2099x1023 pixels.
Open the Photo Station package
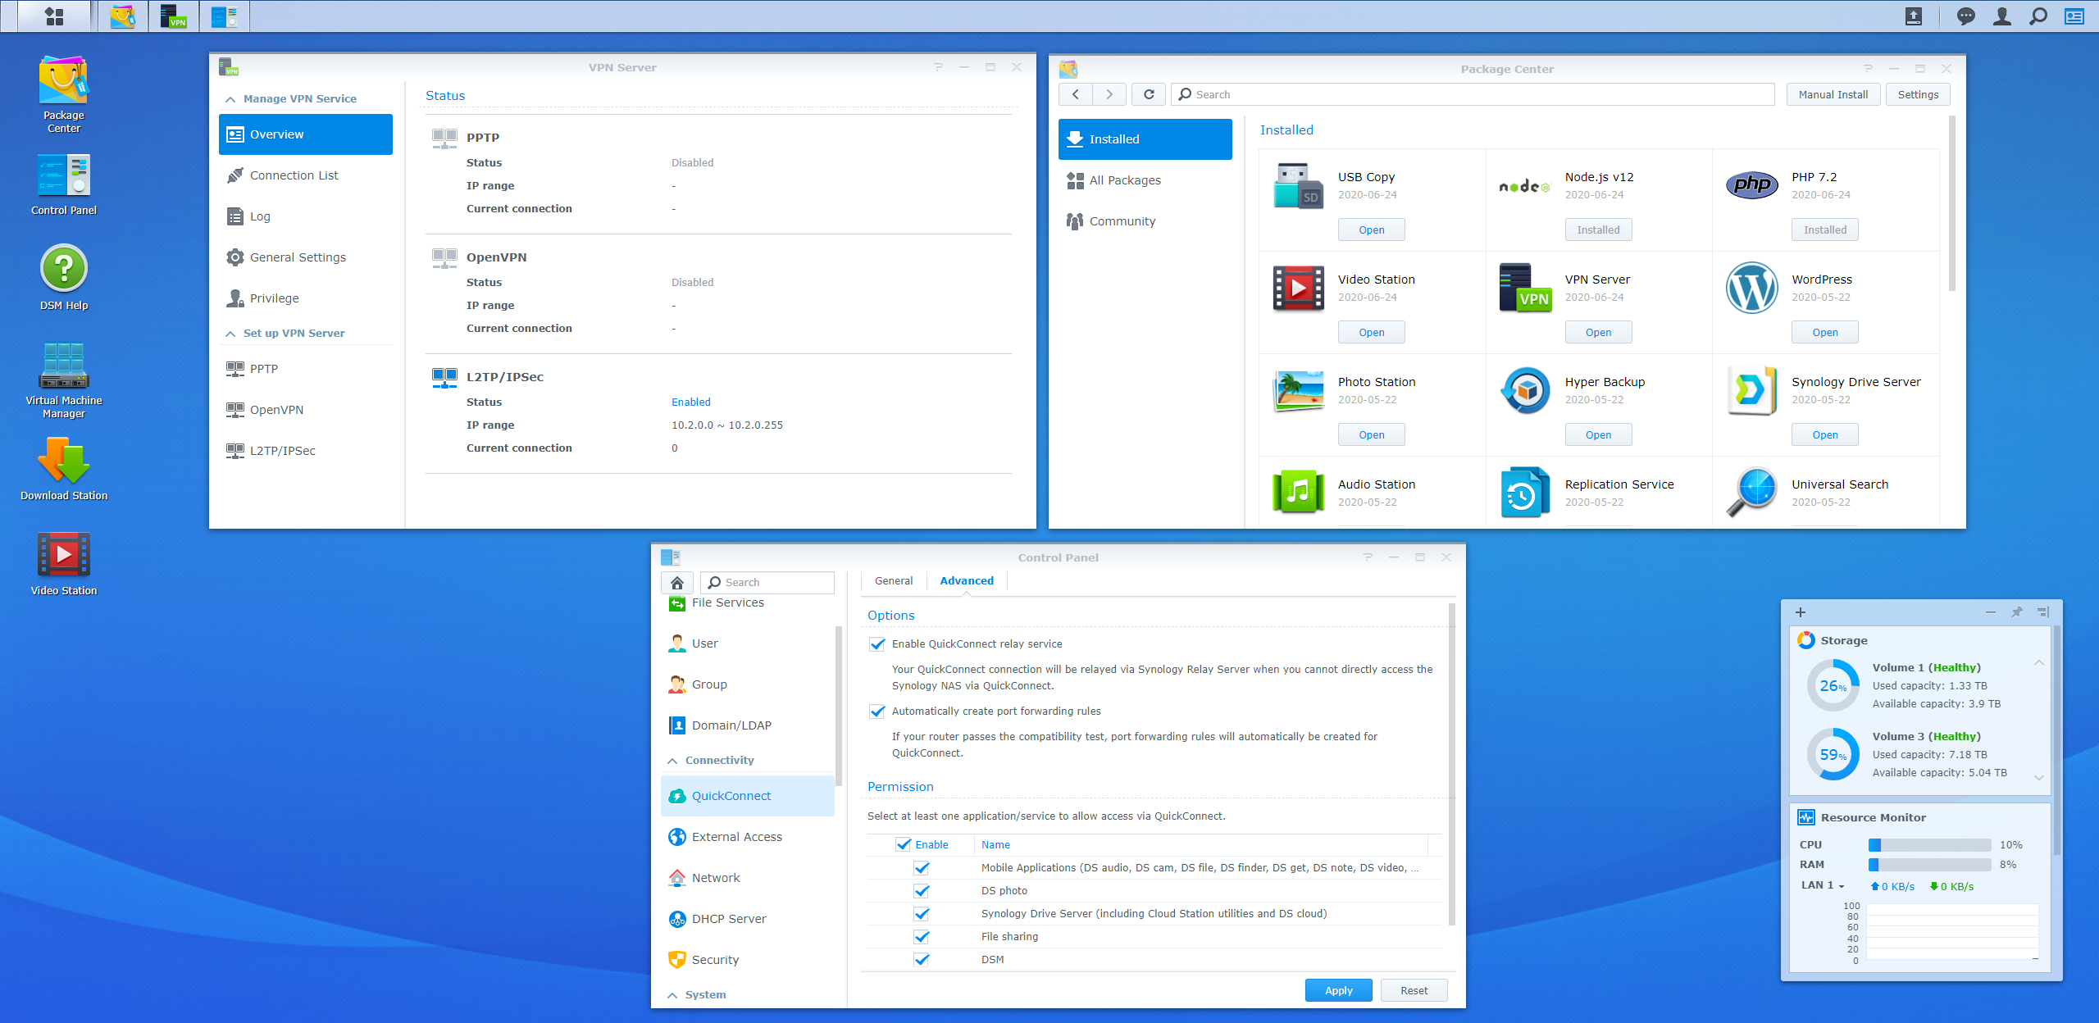[x=1372, y=434]
